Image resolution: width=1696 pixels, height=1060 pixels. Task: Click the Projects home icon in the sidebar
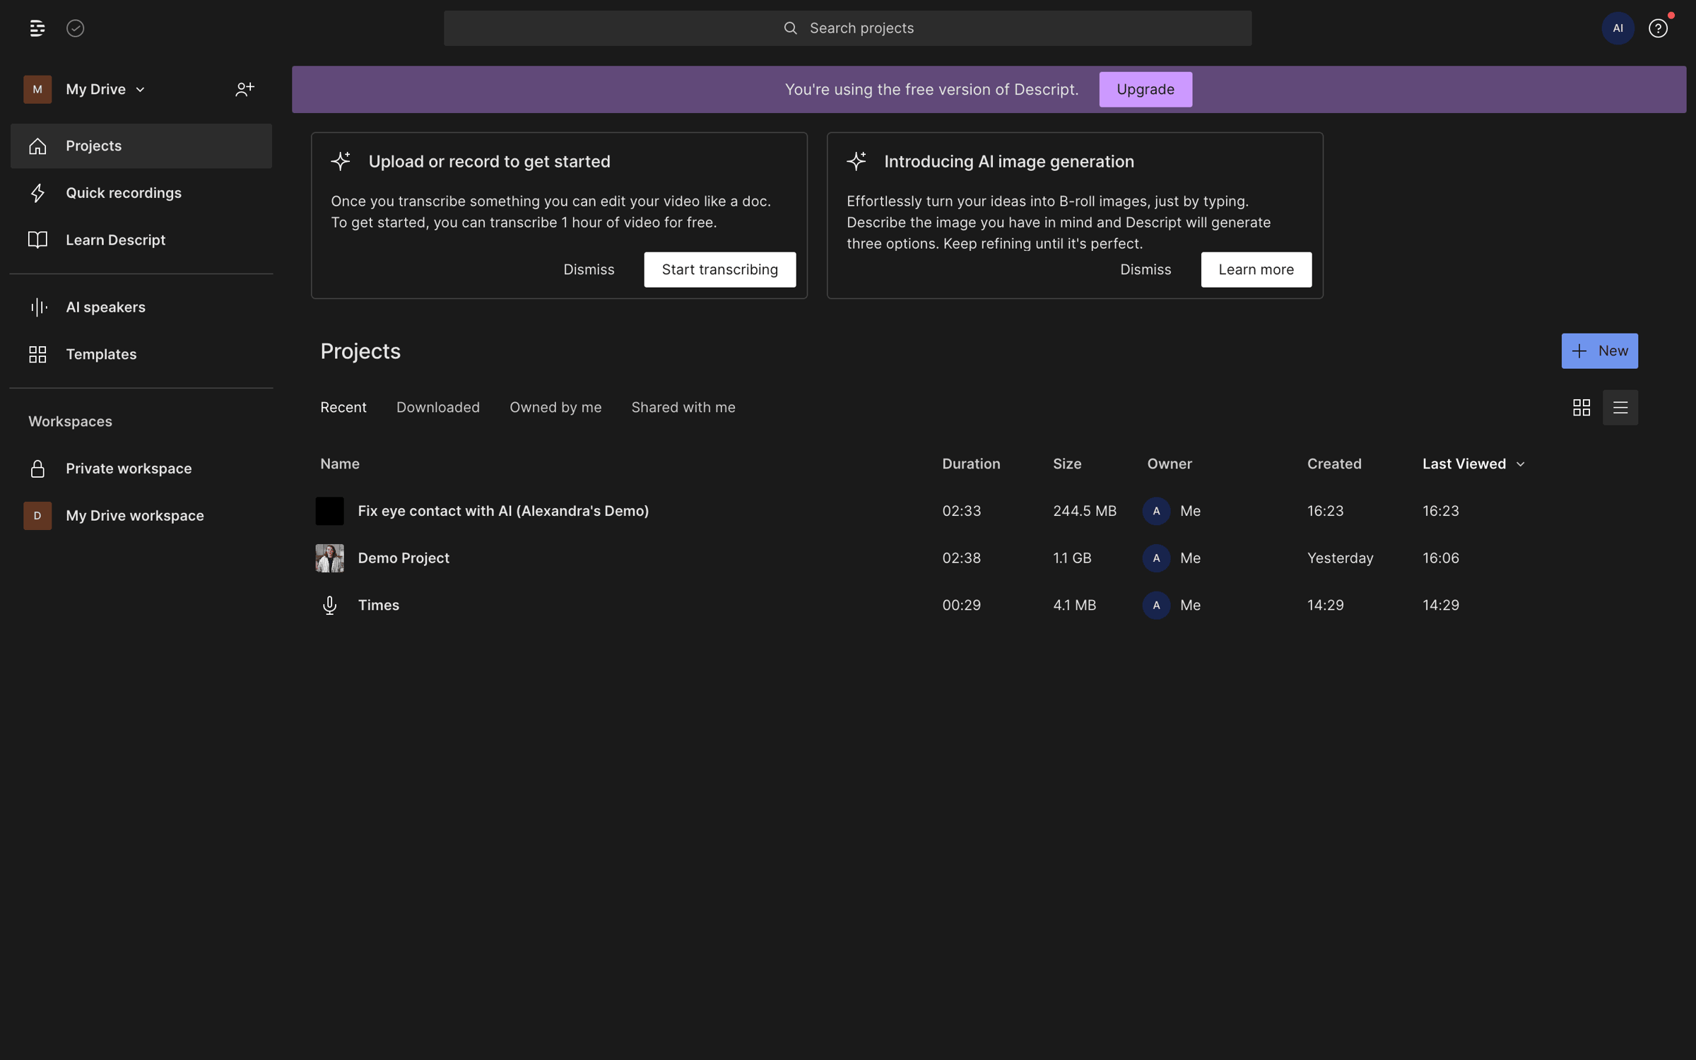click(x=37, y=146)
